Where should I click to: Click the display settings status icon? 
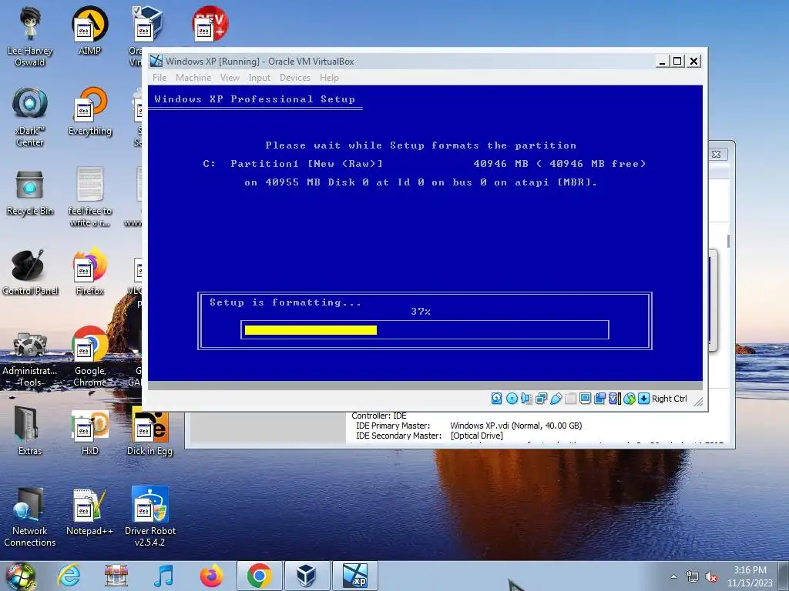pyautogui.click(x=585, y=399)
